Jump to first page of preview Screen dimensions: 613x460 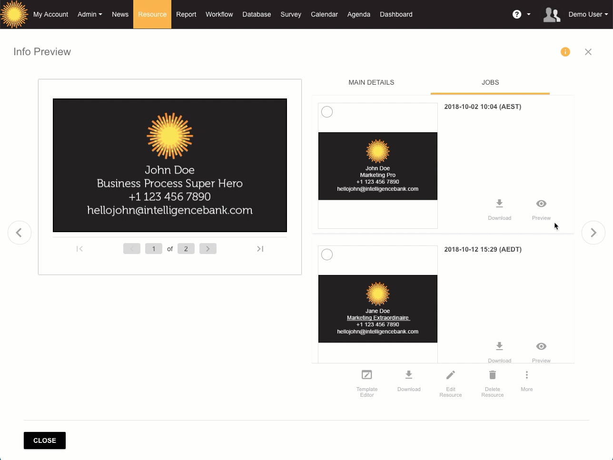[x=79, y=249]
